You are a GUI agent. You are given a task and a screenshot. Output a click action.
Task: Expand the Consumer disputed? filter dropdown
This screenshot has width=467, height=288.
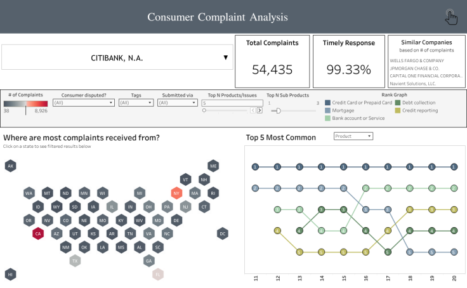(x=84, y=103)
